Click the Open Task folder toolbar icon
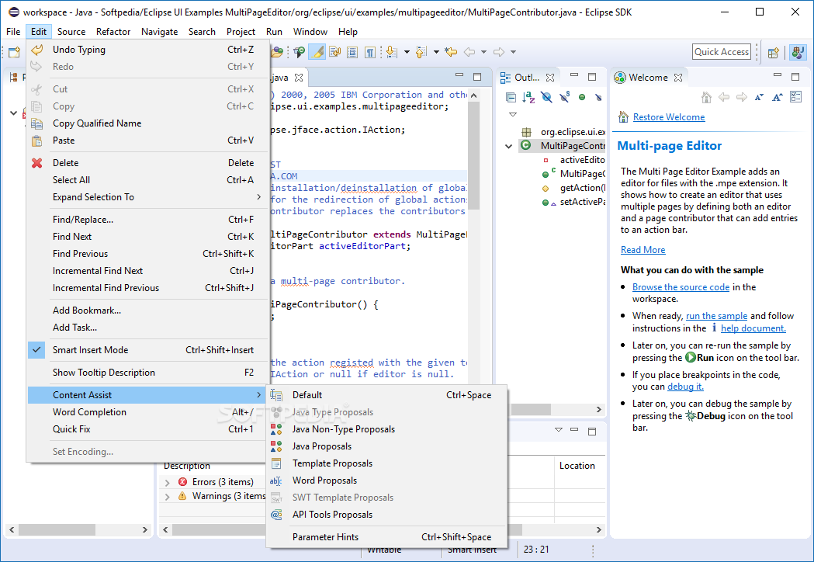The width and height of the screenshot is (814, 562). (x=277, y=52)
